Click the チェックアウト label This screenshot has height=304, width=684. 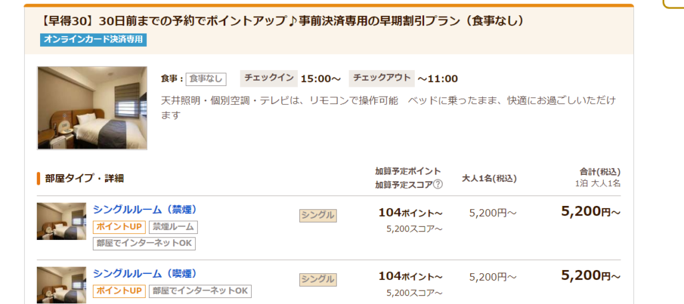click(381, 78)
